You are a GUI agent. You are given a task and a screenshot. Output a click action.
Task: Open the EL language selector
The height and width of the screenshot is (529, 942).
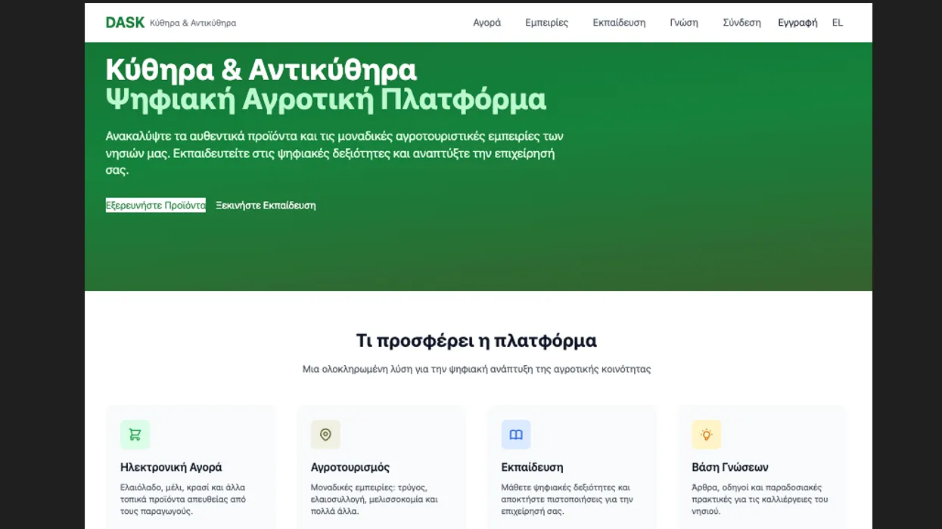point(837,23)
